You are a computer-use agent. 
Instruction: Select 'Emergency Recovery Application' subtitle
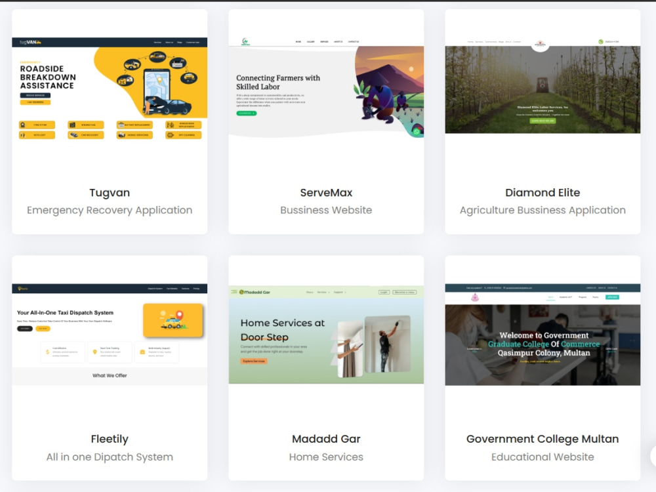tap(110, 211)
